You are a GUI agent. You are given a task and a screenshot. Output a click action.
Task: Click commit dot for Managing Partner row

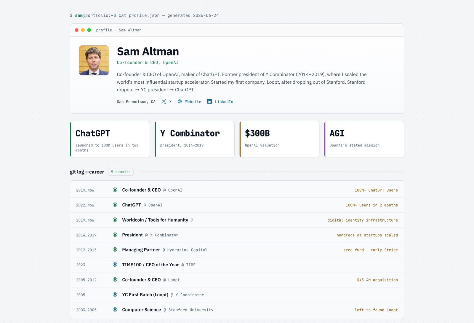tap(115, 250)
